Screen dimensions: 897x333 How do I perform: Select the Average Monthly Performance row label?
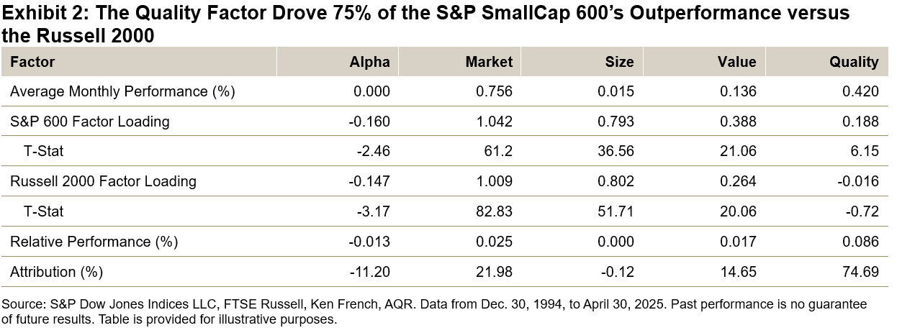[x=122, y=91]
